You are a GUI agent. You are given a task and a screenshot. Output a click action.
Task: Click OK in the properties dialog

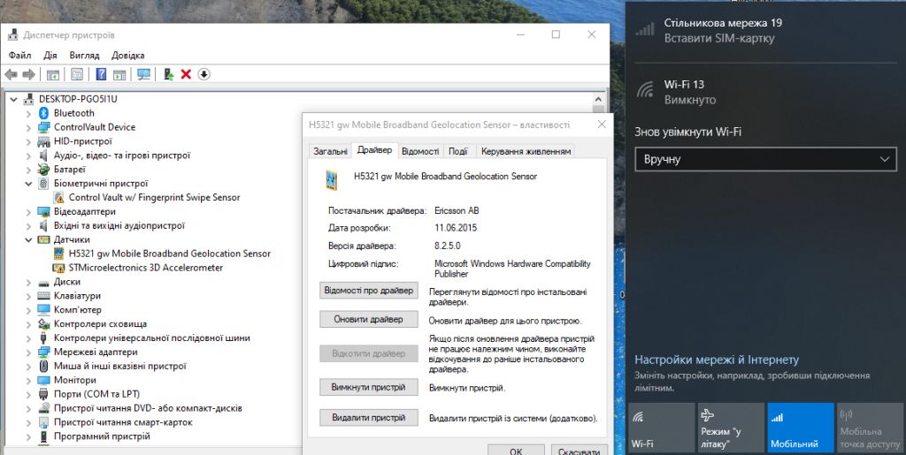[x=516, y=451]
